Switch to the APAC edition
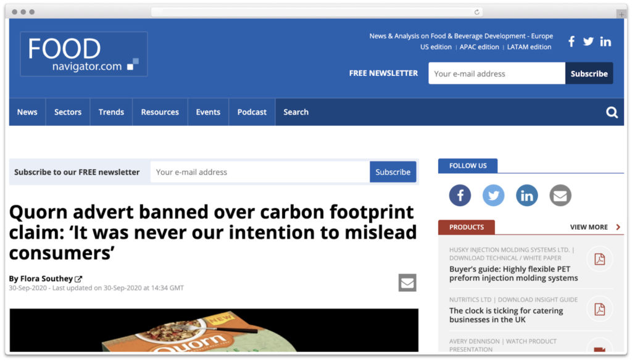The image size is (632, 361). [479, 47]
